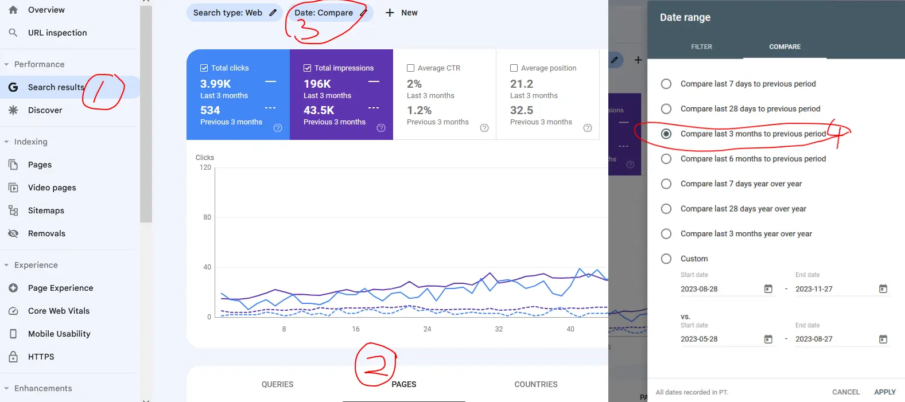
Task: Click the HTTPS lock icon
Action: click(x=13, y=357)
